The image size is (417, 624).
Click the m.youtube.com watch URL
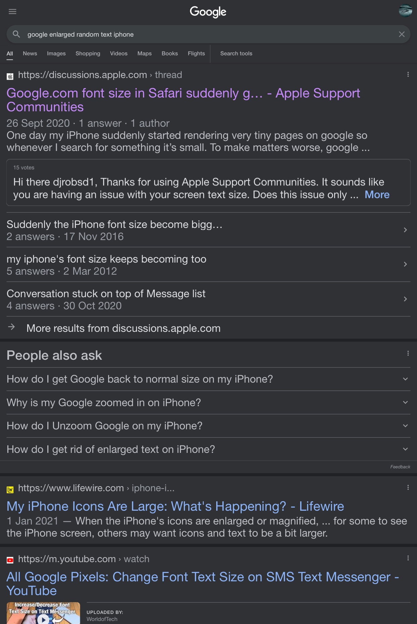pos(84,559)
